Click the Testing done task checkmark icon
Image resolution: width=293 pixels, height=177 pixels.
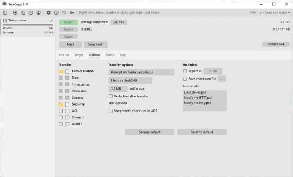[x=5, y=20]
